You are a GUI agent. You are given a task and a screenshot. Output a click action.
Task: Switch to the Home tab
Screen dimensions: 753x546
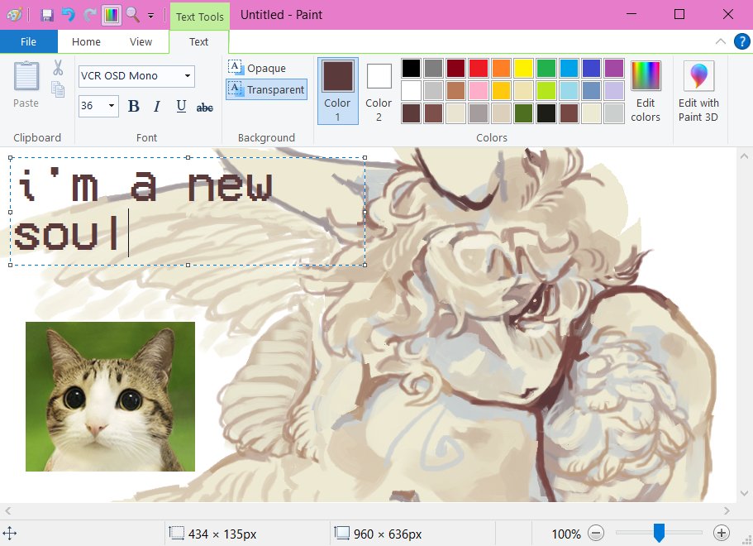point(86,42)
